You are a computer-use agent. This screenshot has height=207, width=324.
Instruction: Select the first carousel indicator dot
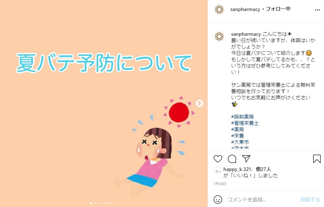[x=91, y=203]
